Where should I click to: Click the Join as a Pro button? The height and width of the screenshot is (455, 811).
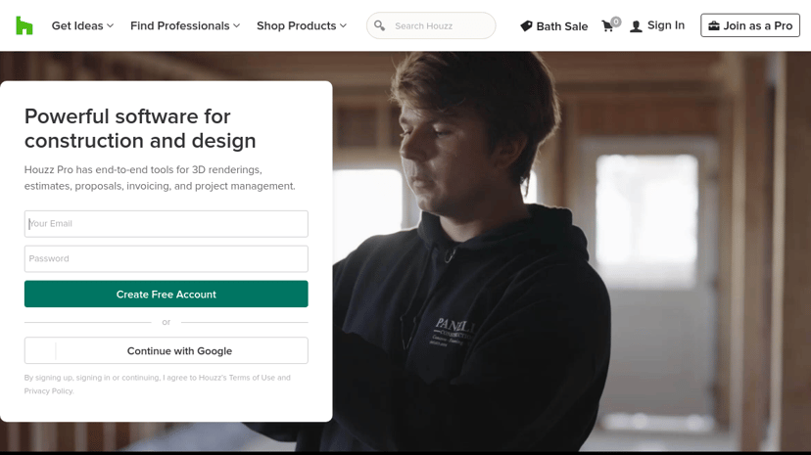pyautogui.click(x=750, y=25)
